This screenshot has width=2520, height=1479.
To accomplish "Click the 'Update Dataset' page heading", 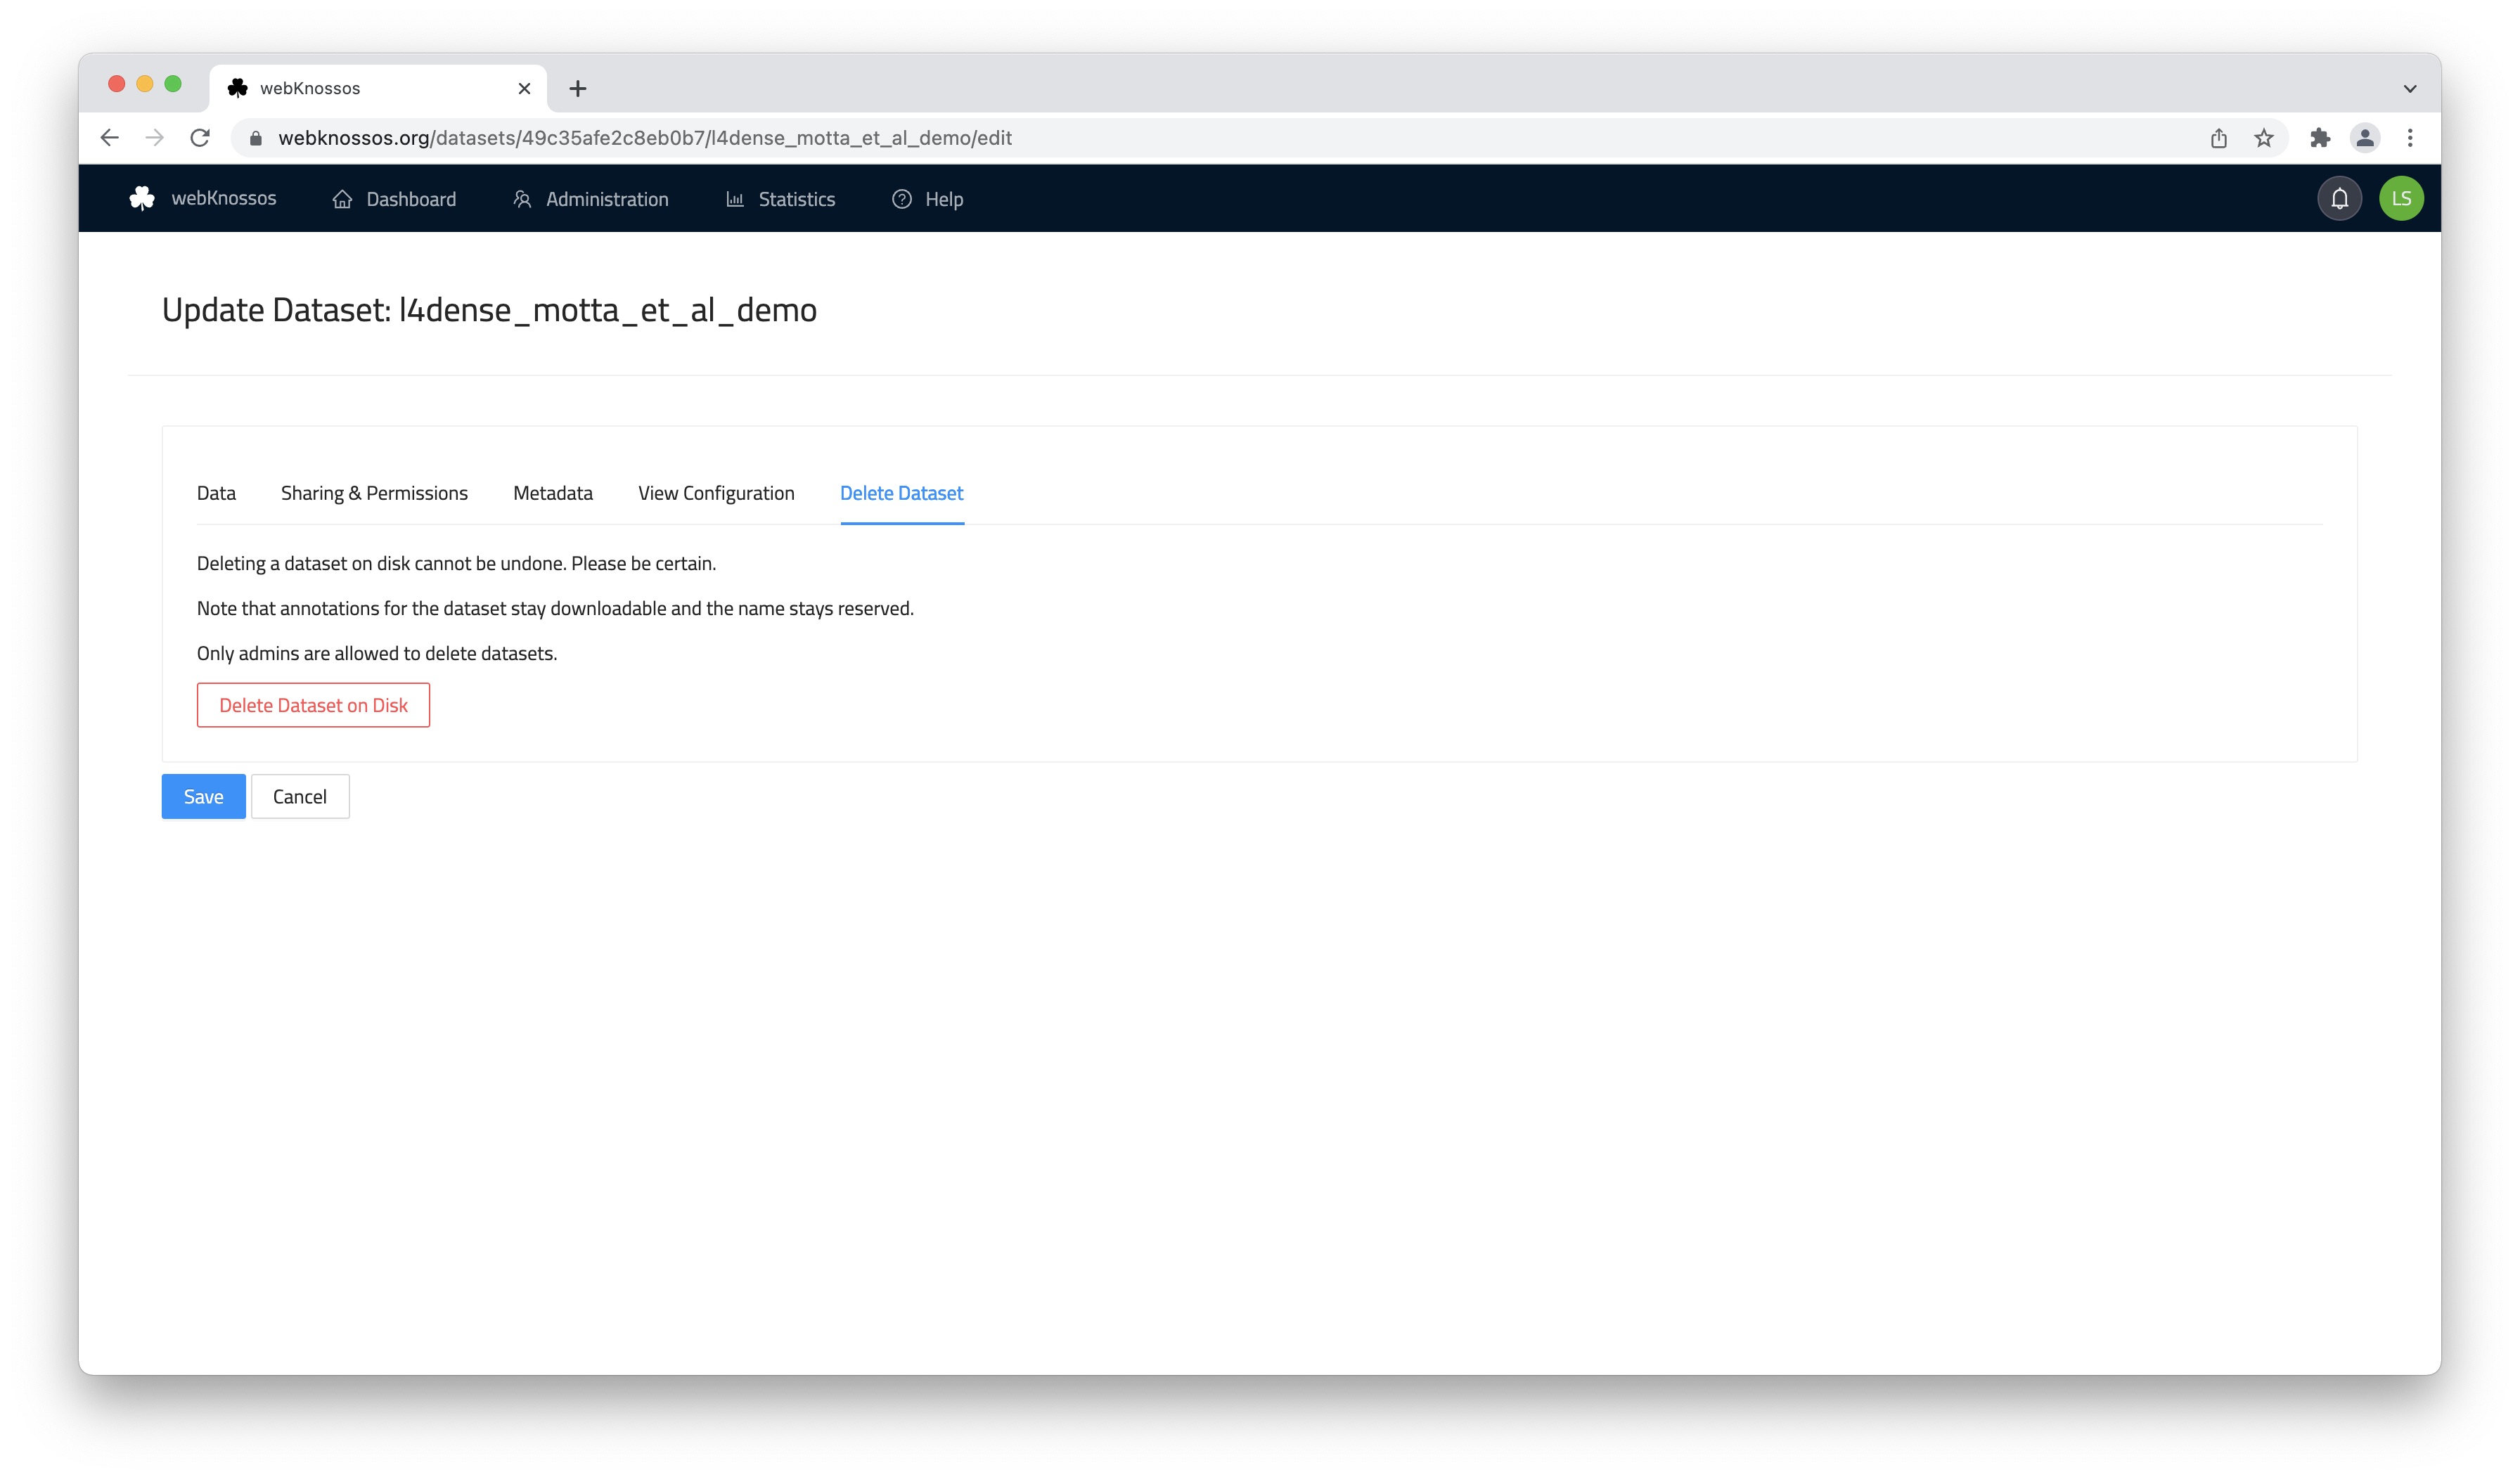I will point(489,310).
